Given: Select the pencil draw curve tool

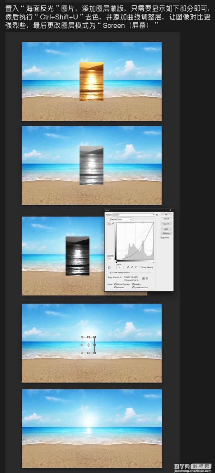Looking at the screenshot, I should [x=113, y=224].
